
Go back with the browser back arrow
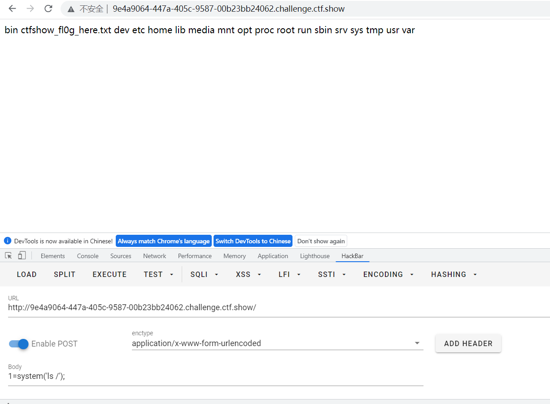tap(12, 9)
